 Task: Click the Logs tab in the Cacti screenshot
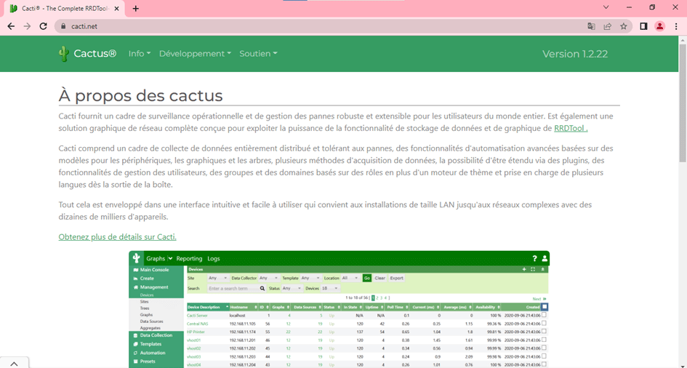pyautogui.click(x=214, y=258)
